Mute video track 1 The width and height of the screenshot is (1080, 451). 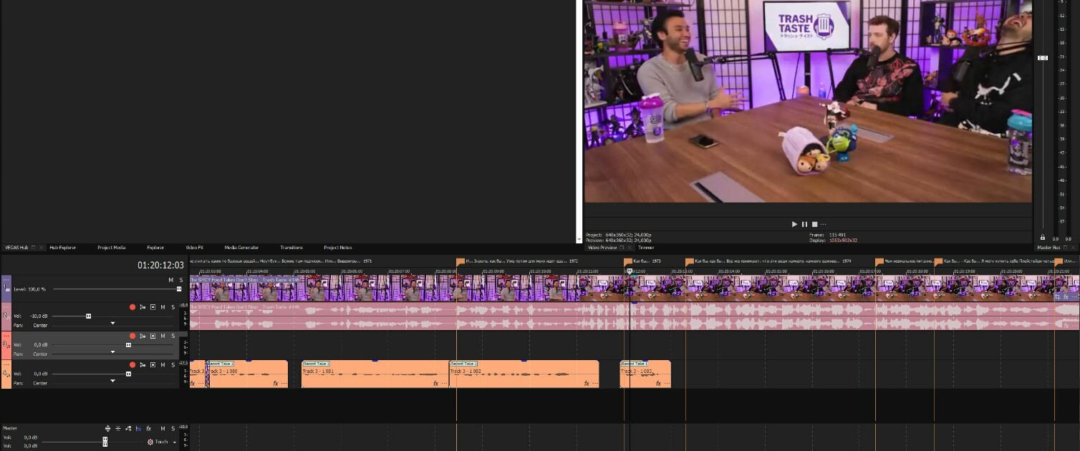click(170, 280)
